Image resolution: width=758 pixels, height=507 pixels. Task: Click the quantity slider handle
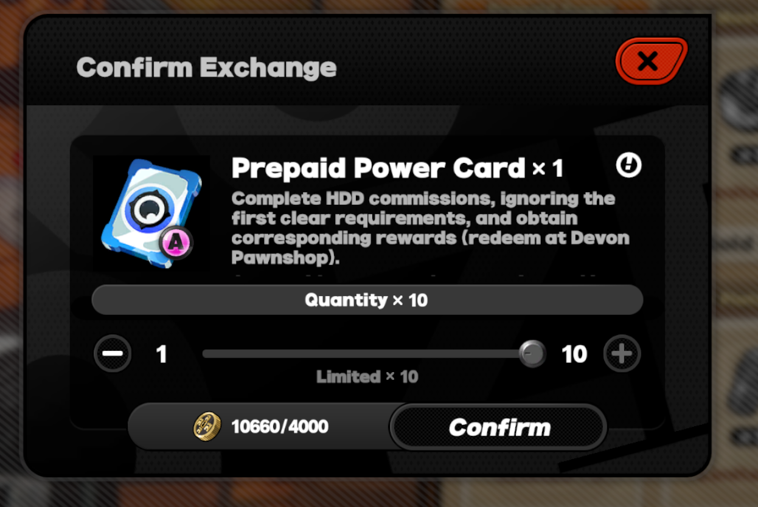point(532,353)
